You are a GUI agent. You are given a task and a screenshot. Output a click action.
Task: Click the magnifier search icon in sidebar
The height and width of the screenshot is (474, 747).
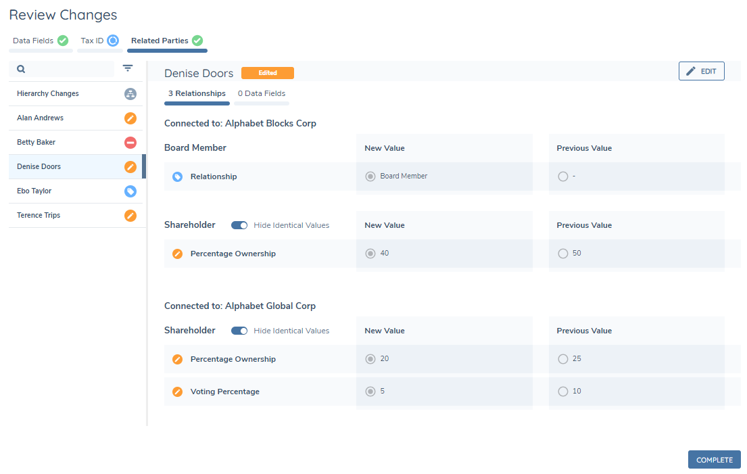pos(21,69)
